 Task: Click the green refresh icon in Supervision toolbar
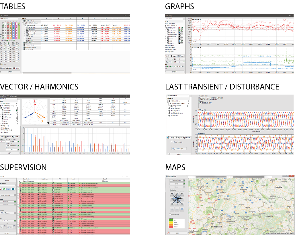[4, 189]
